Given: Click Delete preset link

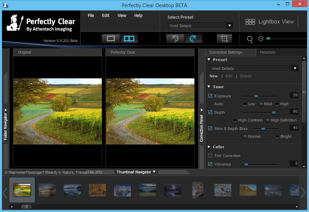Looking at the screenshot, I should (x=246, y=76).
